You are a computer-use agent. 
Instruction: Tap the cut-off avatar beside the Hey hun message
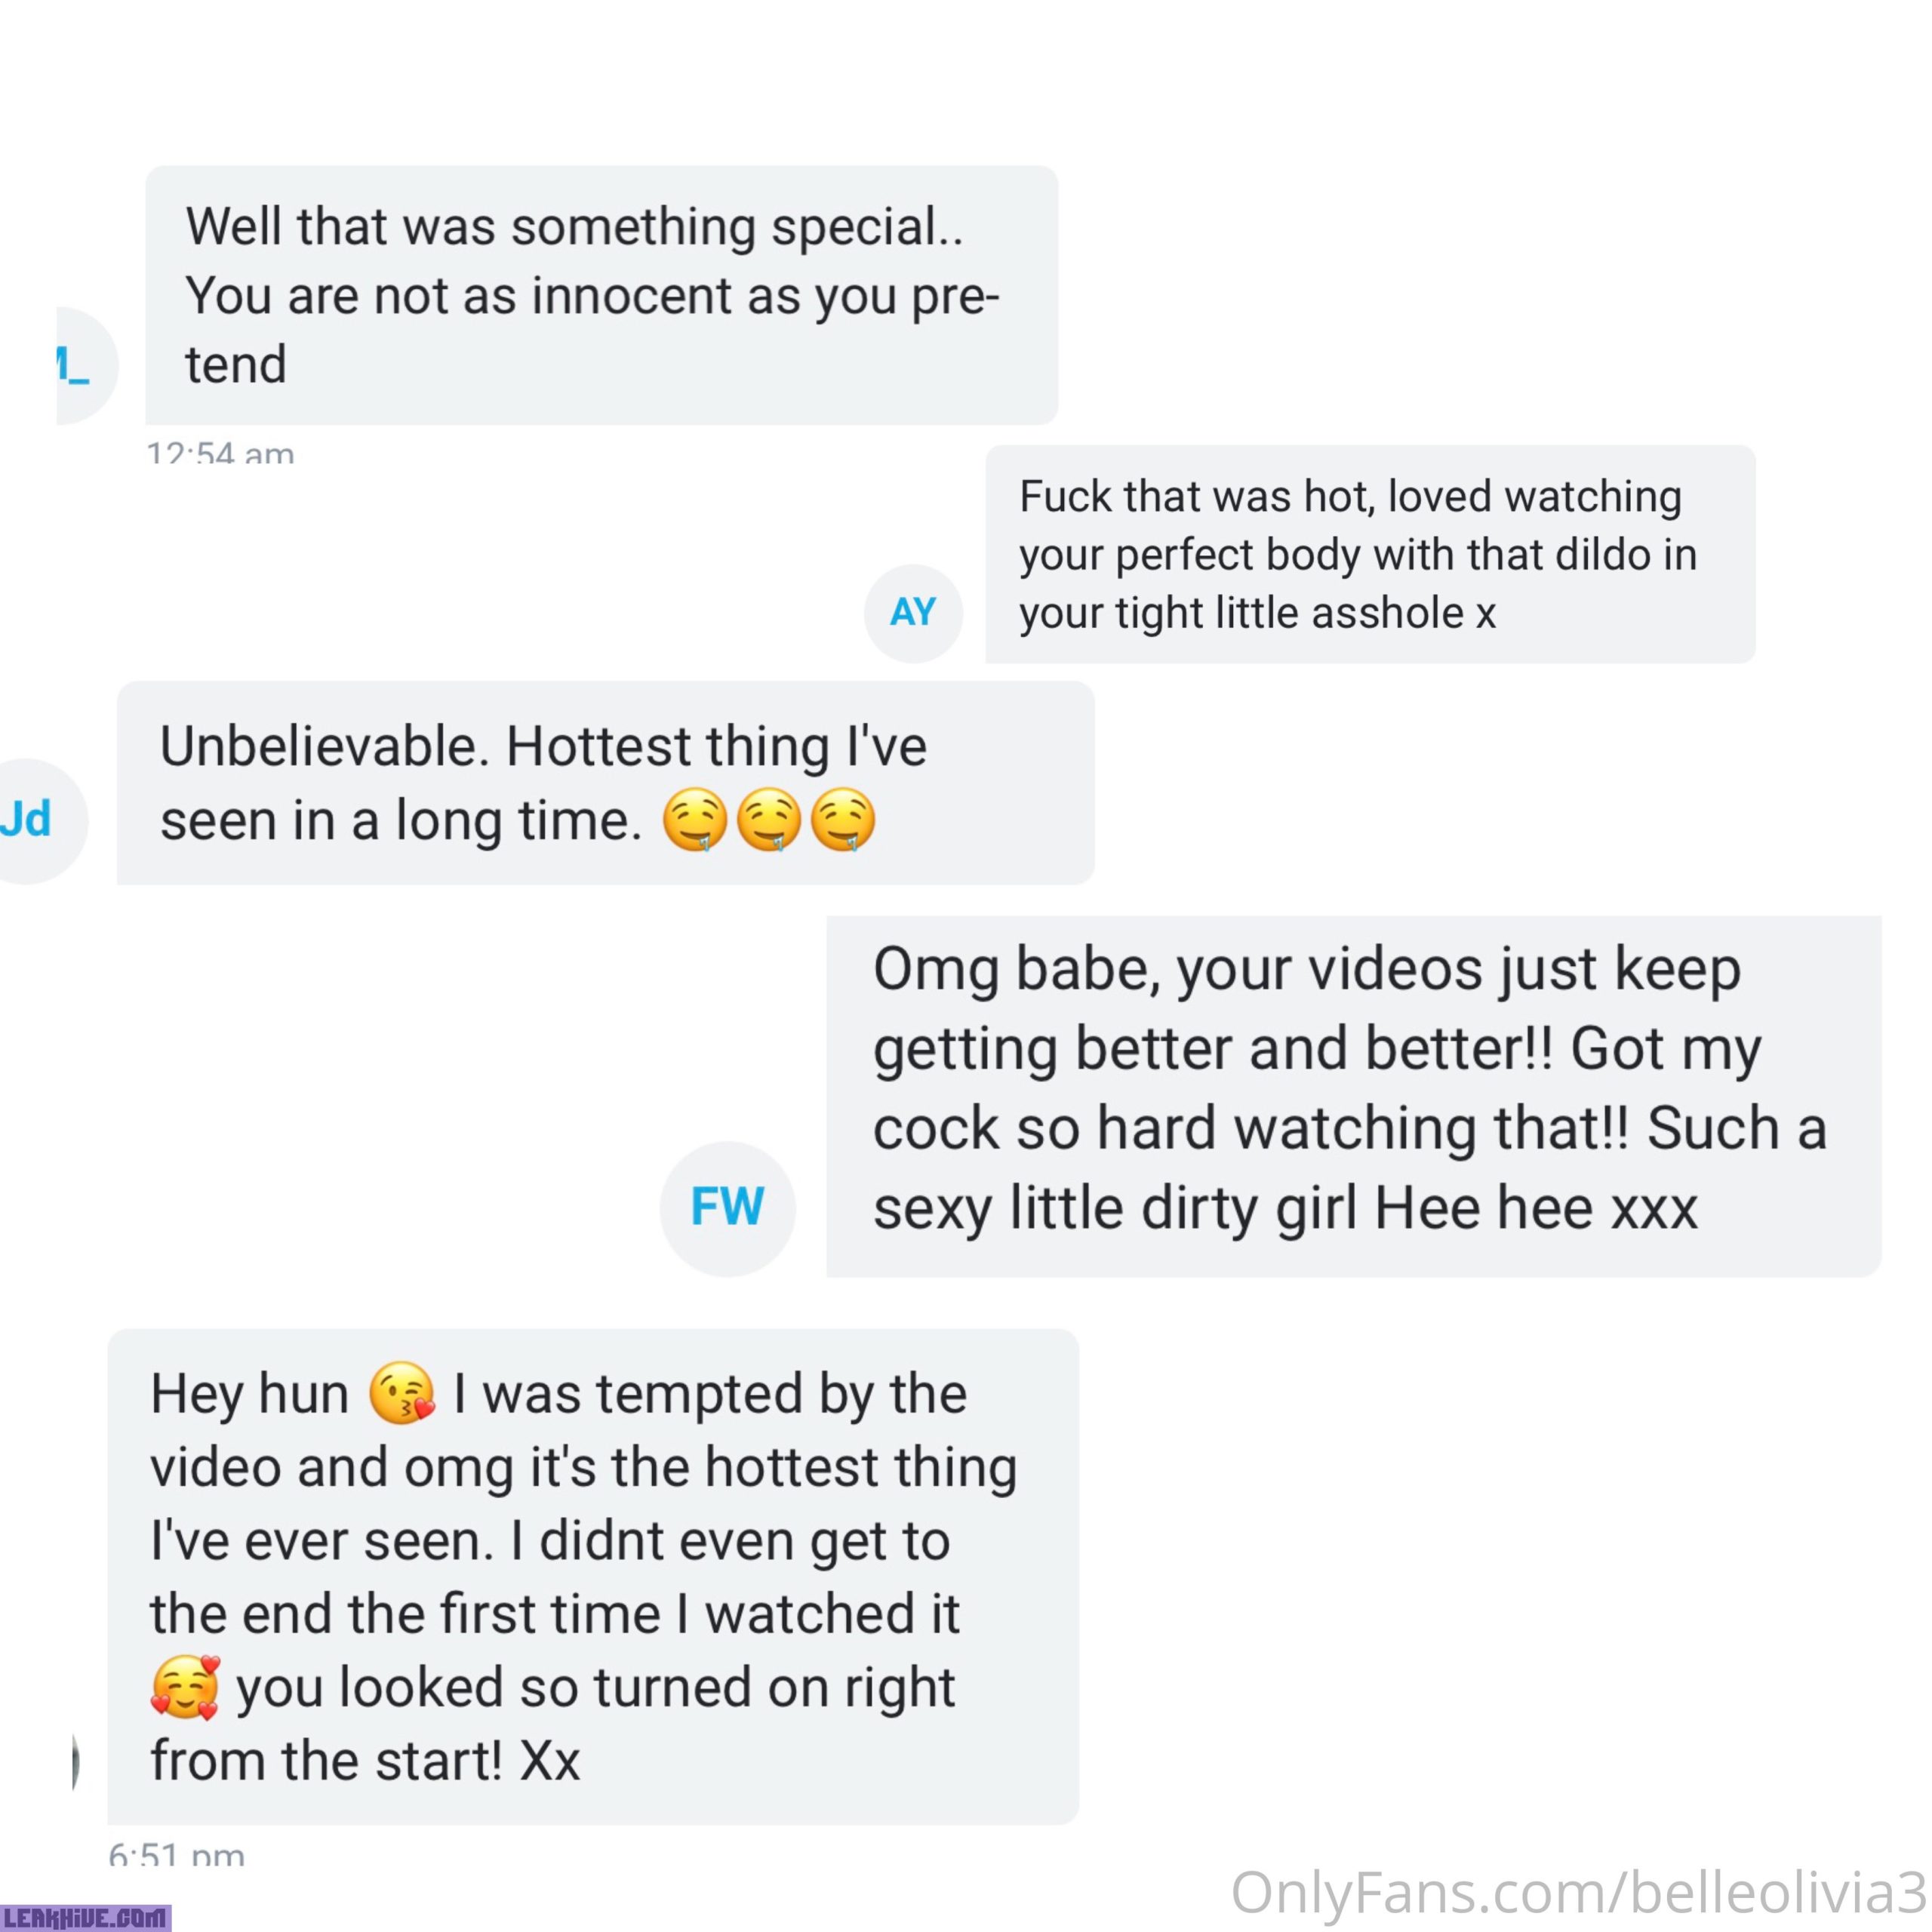tap(76, 1762)
